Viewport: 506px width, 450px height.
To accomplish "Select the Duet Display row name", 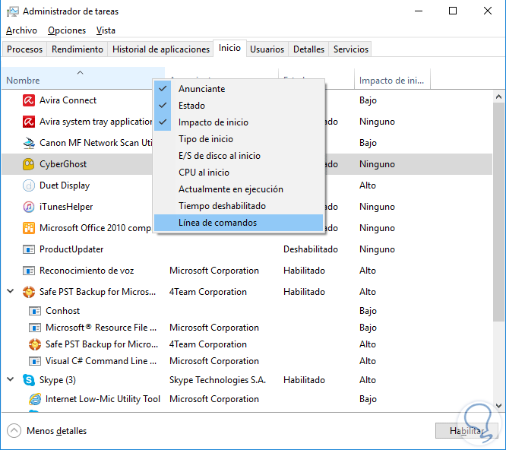I will pos(65,185).
